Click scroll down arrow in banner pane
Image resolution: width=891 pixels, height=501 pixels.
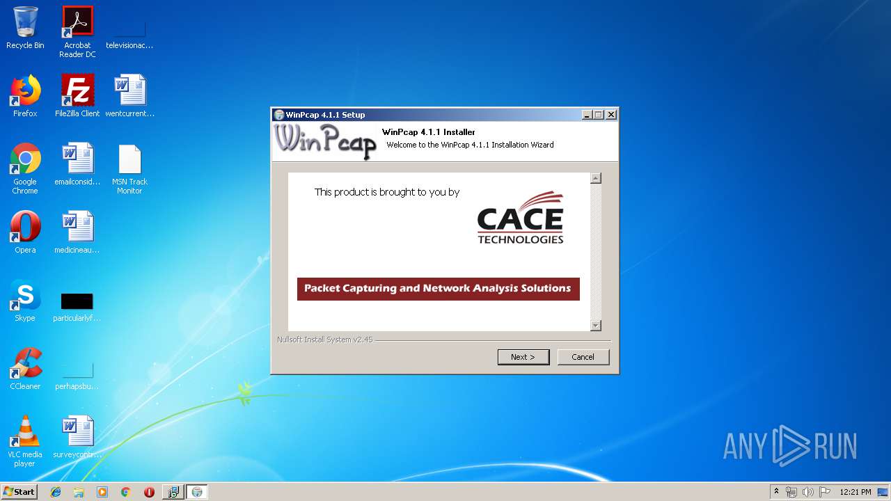tap(595, 325)
